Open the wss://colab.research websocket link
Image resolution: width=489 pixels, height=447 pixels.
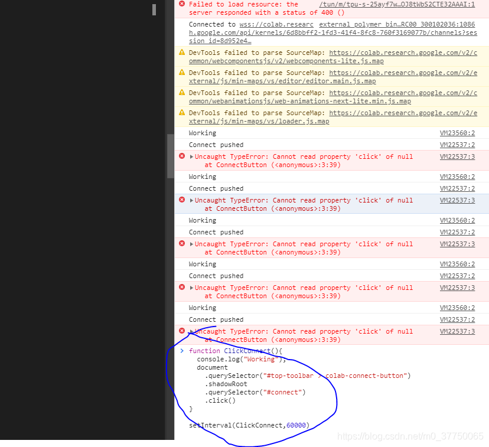pyautogui.click(x=332, y=32)
